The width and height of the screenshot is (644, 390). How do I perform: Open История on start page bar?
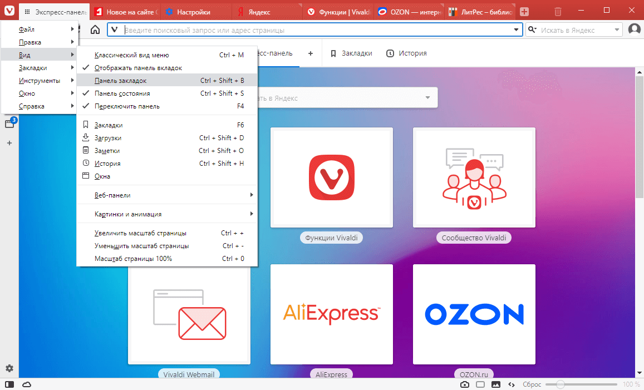(407, 53)
